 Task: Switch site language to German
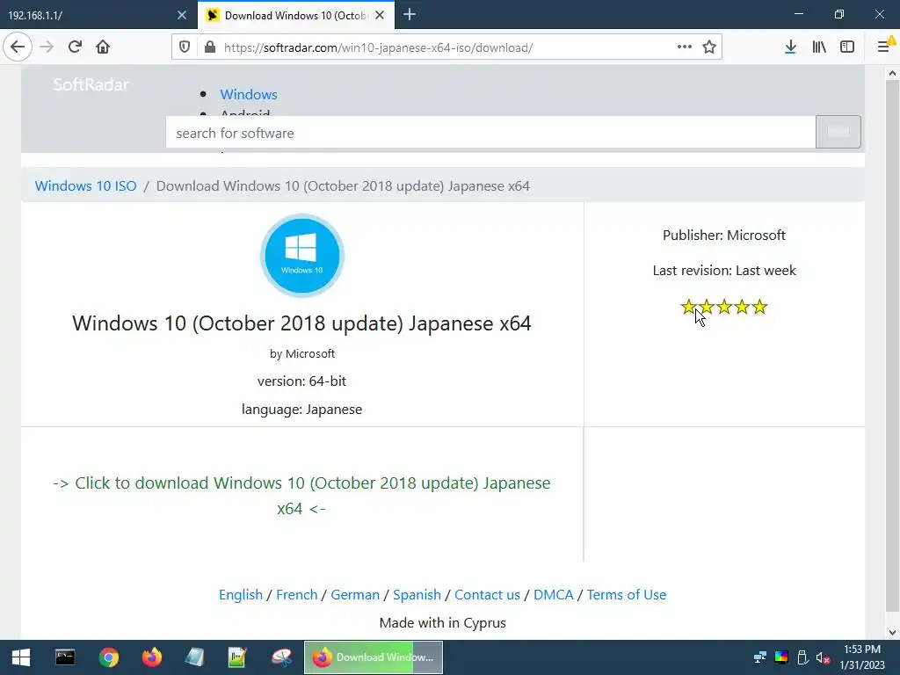[355, 595]
